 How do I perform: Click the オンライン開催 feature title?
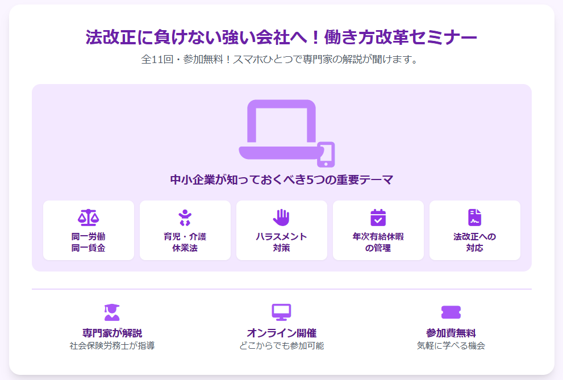[x=281, y=333]
